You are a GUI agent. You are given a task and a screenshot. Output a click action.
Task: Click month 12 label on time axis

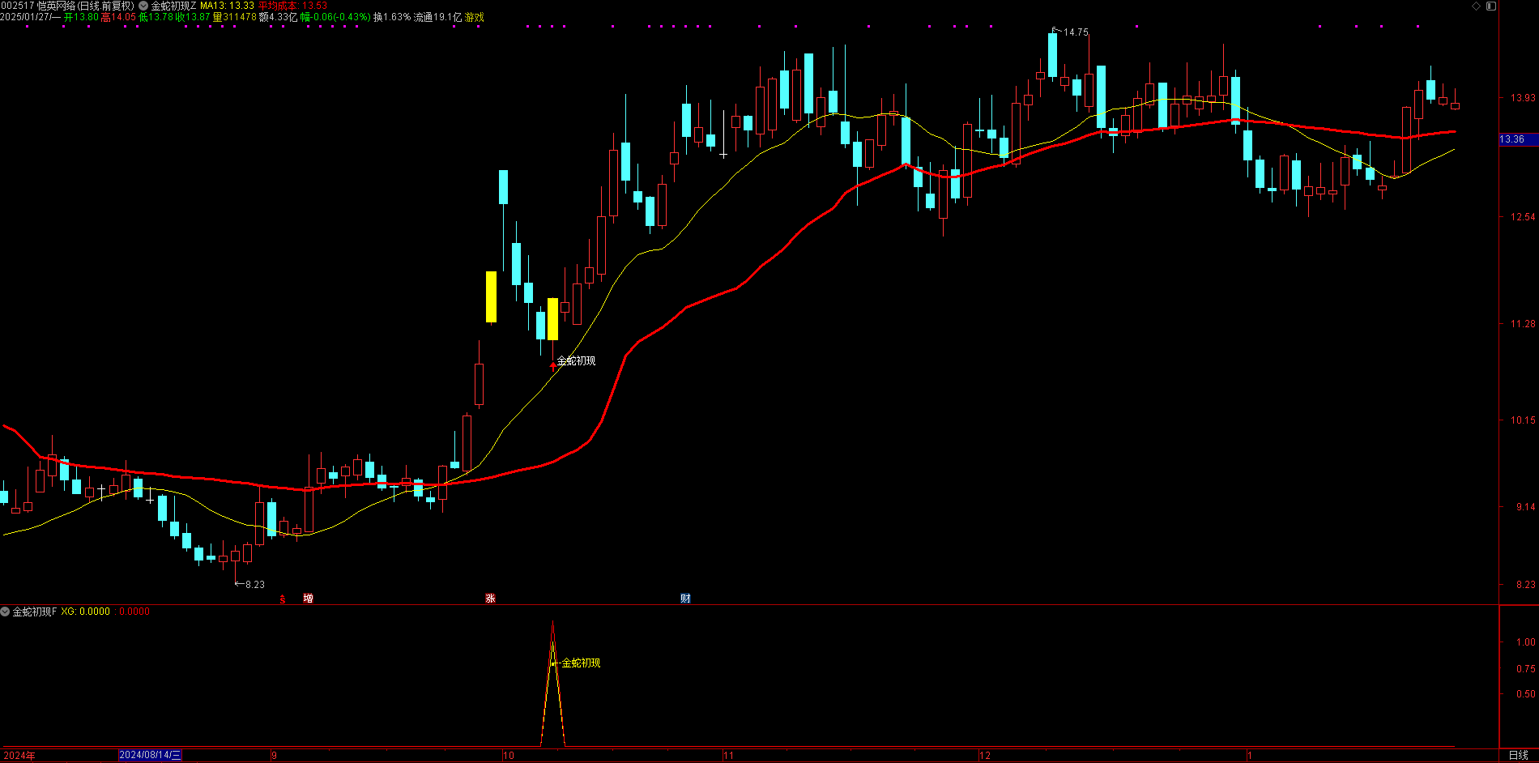pos(984,756)
